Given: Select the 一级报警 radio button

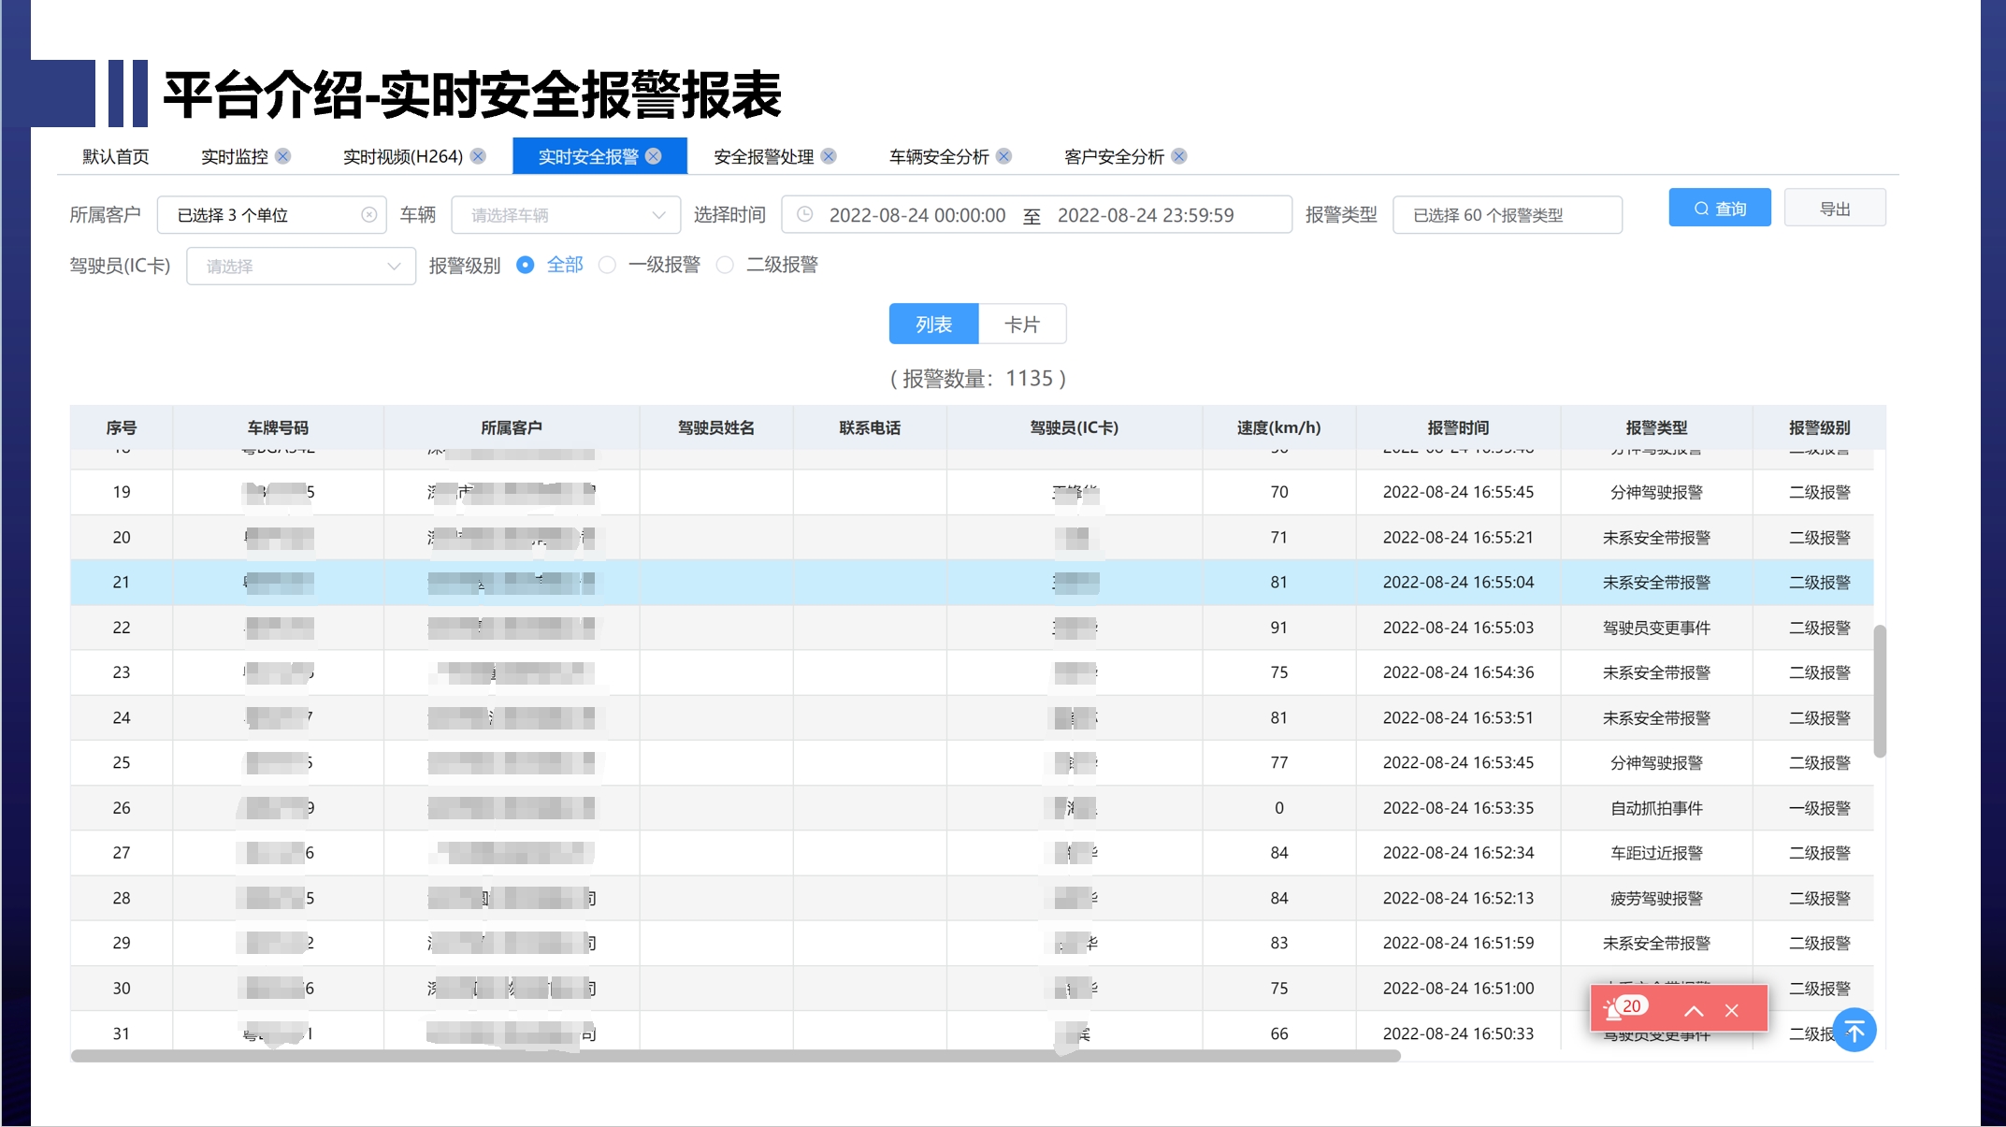Looking at the screenshot, I should click(608, 265).
